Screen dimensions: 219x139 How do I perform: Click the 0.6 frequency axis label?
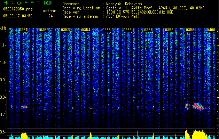3,132
